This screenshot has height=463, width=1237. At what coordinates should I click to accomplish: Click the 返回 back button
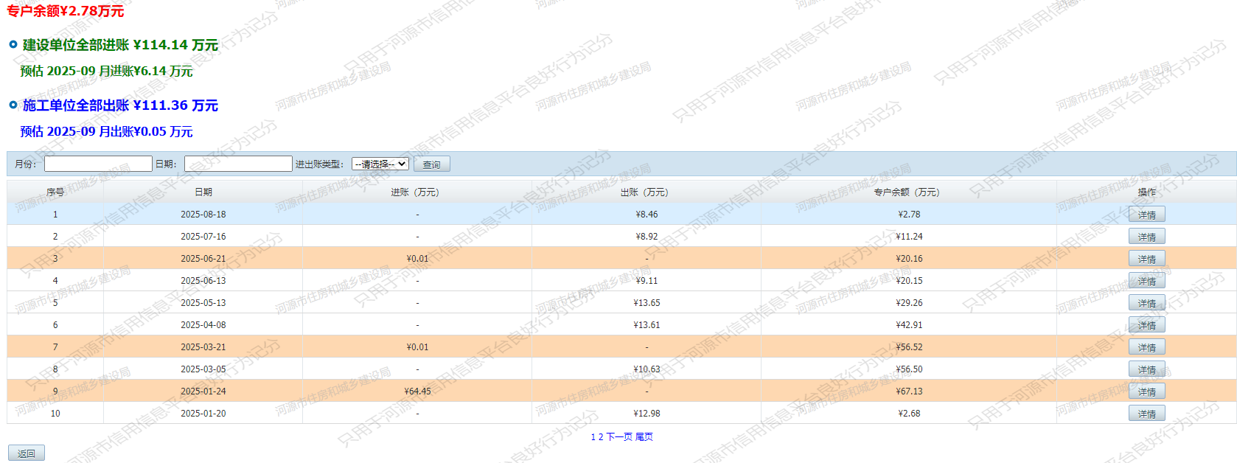[27, 453]
